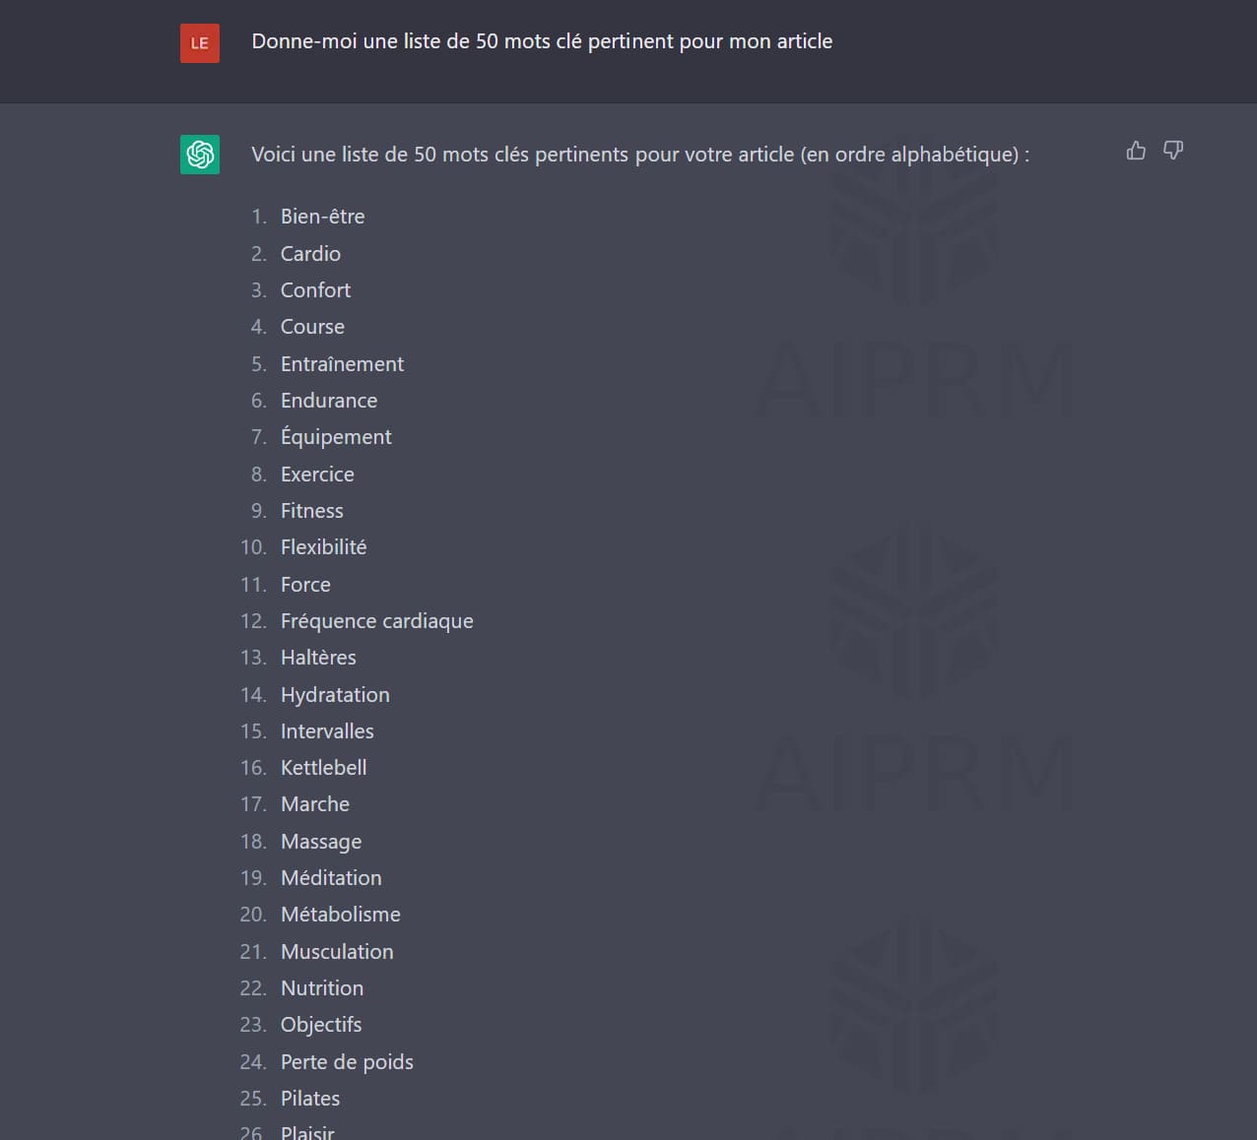Click the Fitness list entry
1257x1140 pixels.
(312, 511)
